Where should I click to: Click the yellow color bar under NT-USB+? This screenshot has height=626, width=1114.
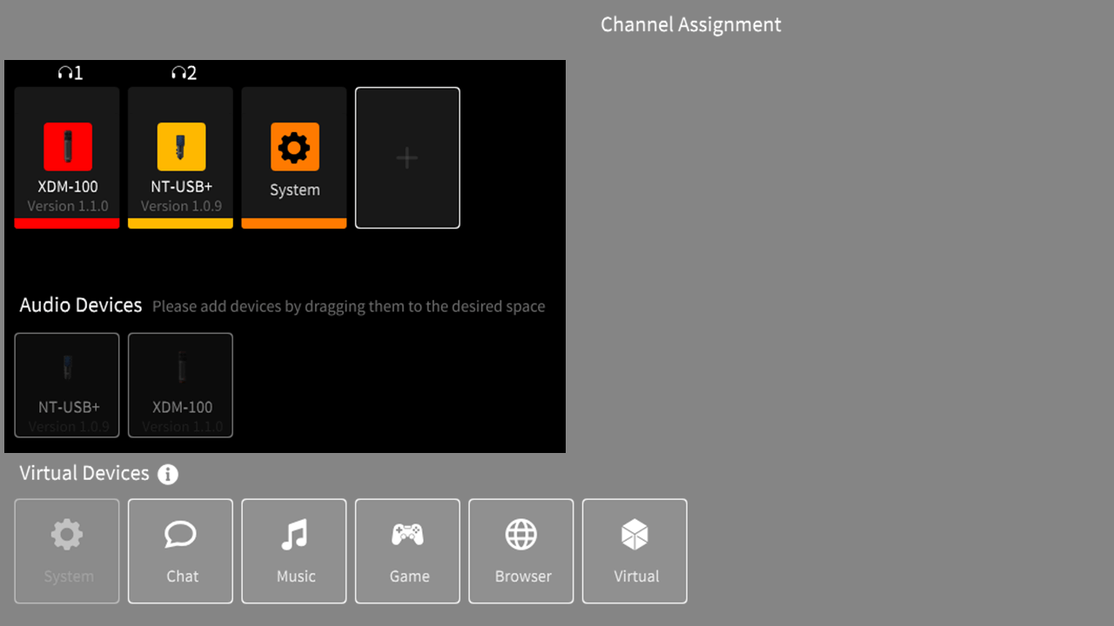[x=180, y=223]
